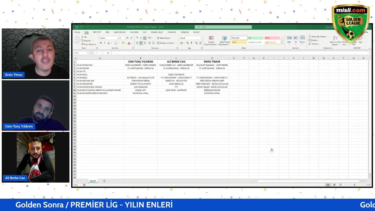The width and height of the screenshot is (375, 211).
Task: Open the font size 11 dropdown
Action: click(125, 38)
